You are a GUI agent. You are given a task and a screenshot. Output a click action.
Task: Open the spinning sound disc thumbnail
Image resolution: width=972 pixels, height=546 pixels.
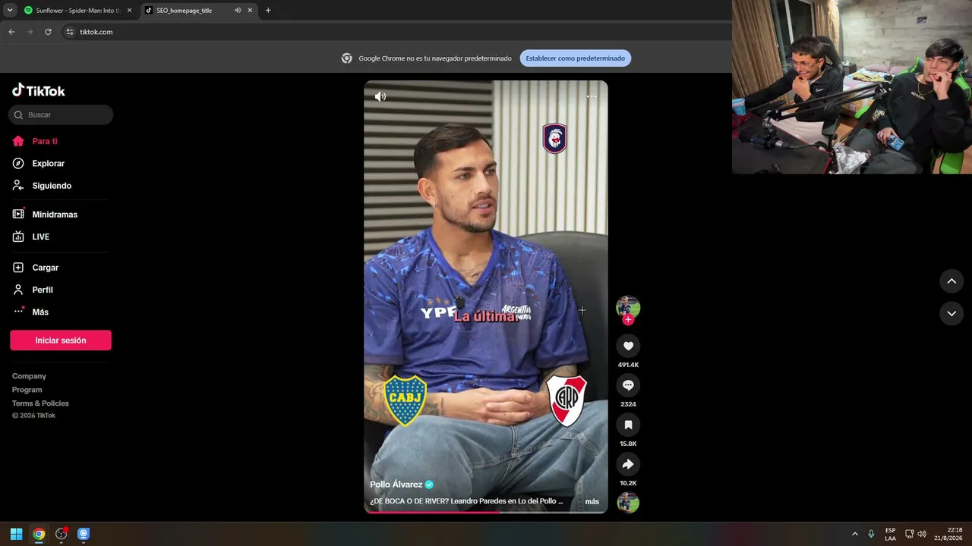coord(628,503)
